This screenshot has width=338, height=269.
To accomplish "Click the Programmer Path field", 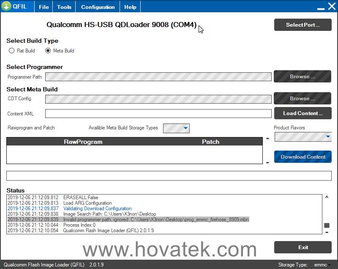I will point(158,77).
